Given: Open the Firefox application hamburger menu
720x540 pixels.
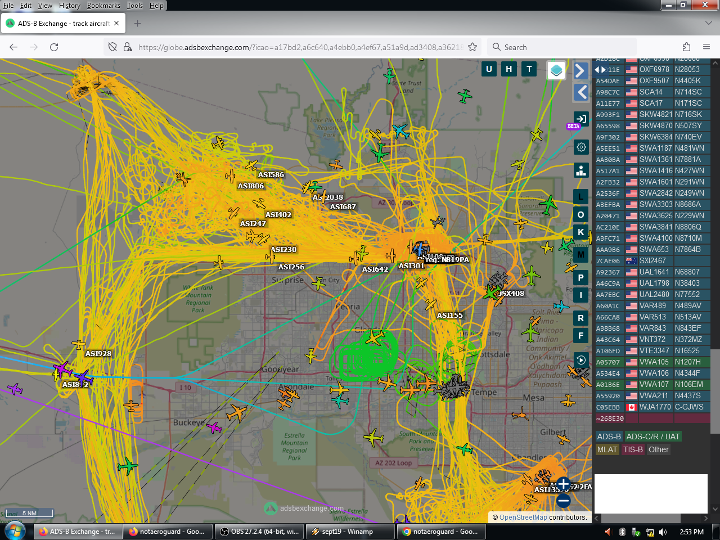Looking at the screenshot, I should (706, 47).
